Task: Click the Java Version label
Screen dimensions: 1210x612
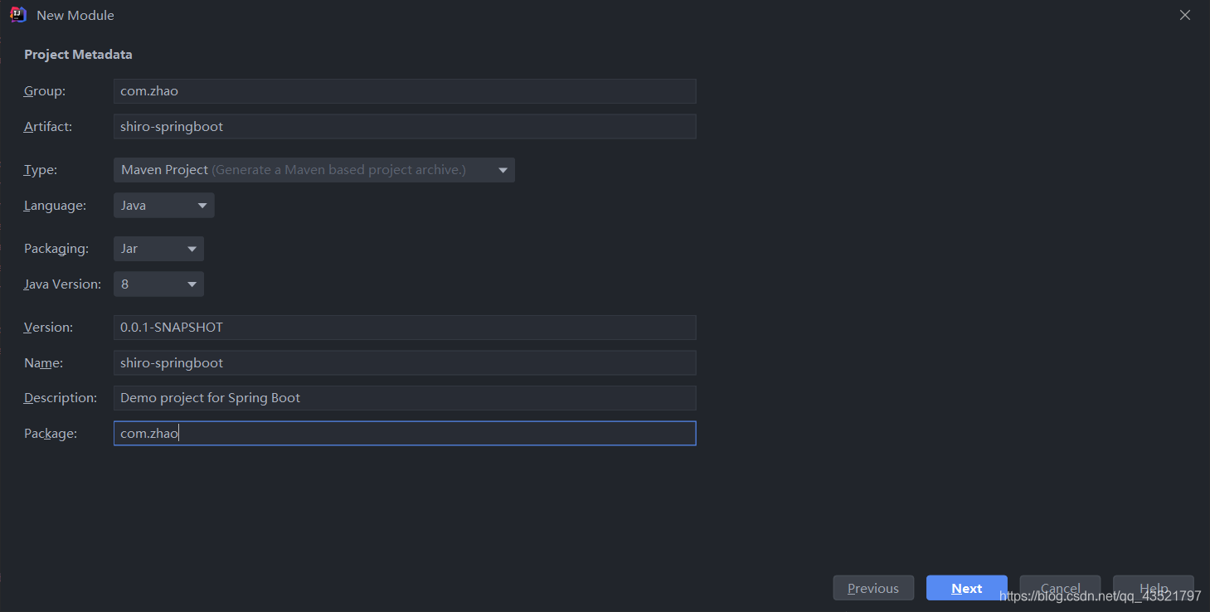Action: pos(62,284)
